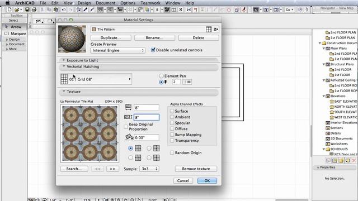Click the >> next texture button
The height and width of the screenshot is (201, 358).
112,169
